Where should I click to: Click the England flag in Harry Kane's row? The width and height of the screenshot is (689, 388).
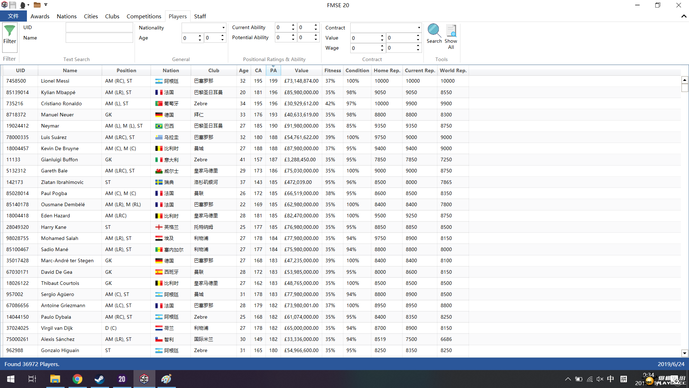[159, 227]
